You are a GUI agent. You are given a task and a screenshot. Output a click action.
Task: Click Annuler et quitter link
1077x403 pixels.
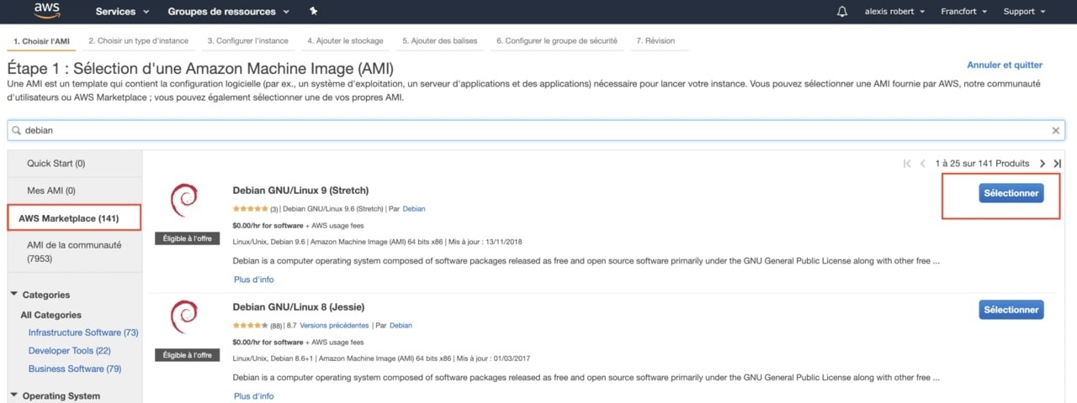(x=1005, y=65)
